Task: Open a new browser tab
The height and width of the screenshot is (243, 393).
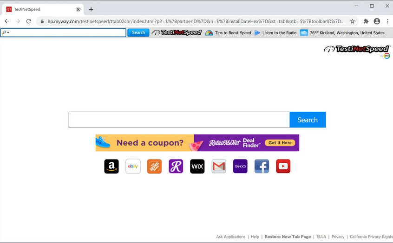Action: coord(91,9)
